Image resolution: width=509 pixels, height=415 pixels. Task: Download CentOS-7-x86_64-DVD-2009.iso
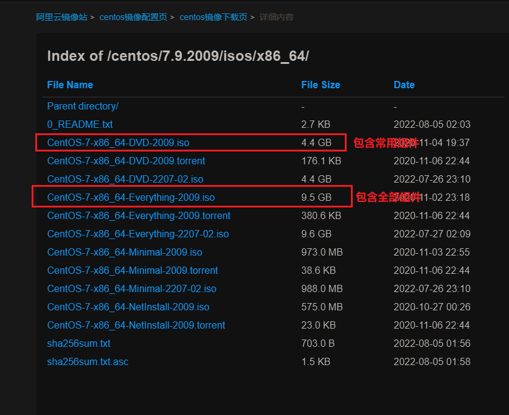point(118,142)
